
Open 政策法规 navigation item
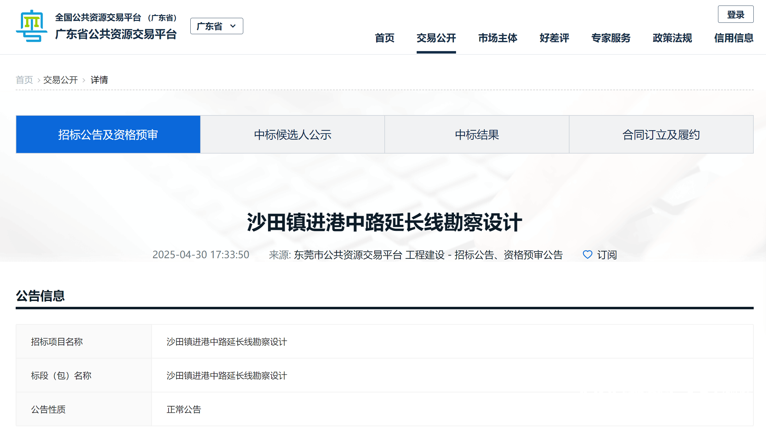click(672, 38)
